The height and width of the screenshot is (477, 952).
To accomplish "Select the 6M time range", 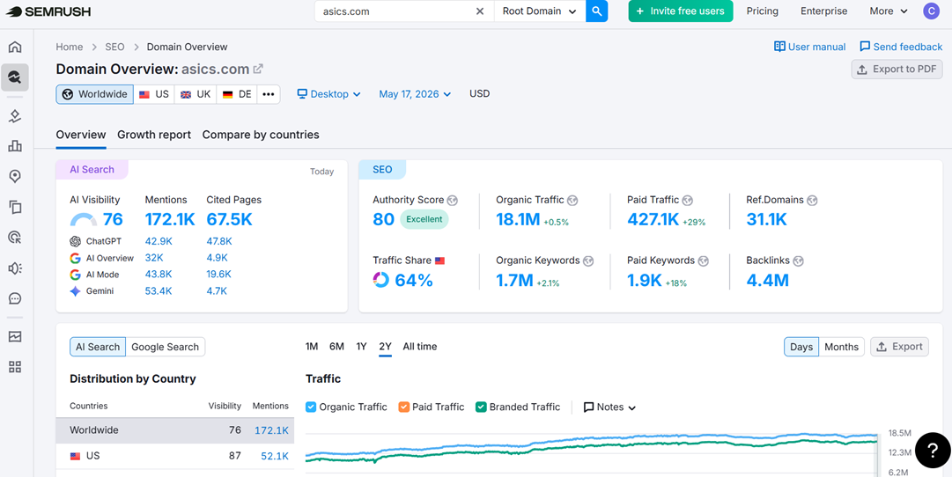I will click(x=337, y=347).
